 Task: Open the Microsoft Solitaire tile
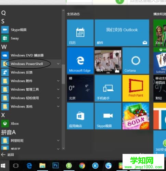[x=160, y=61]
